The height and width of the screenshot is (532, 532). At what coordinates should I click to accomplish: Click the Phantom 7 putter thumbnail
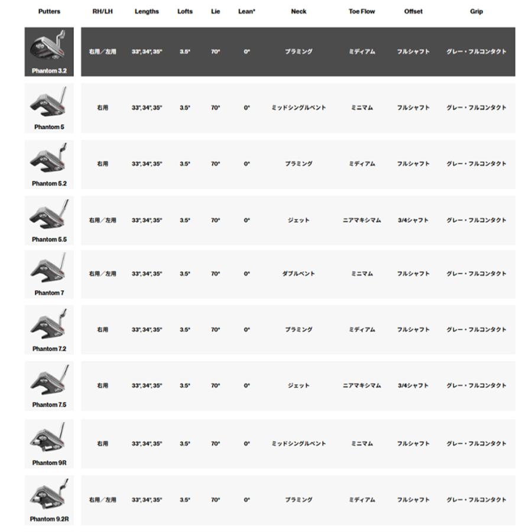(49, 269)
